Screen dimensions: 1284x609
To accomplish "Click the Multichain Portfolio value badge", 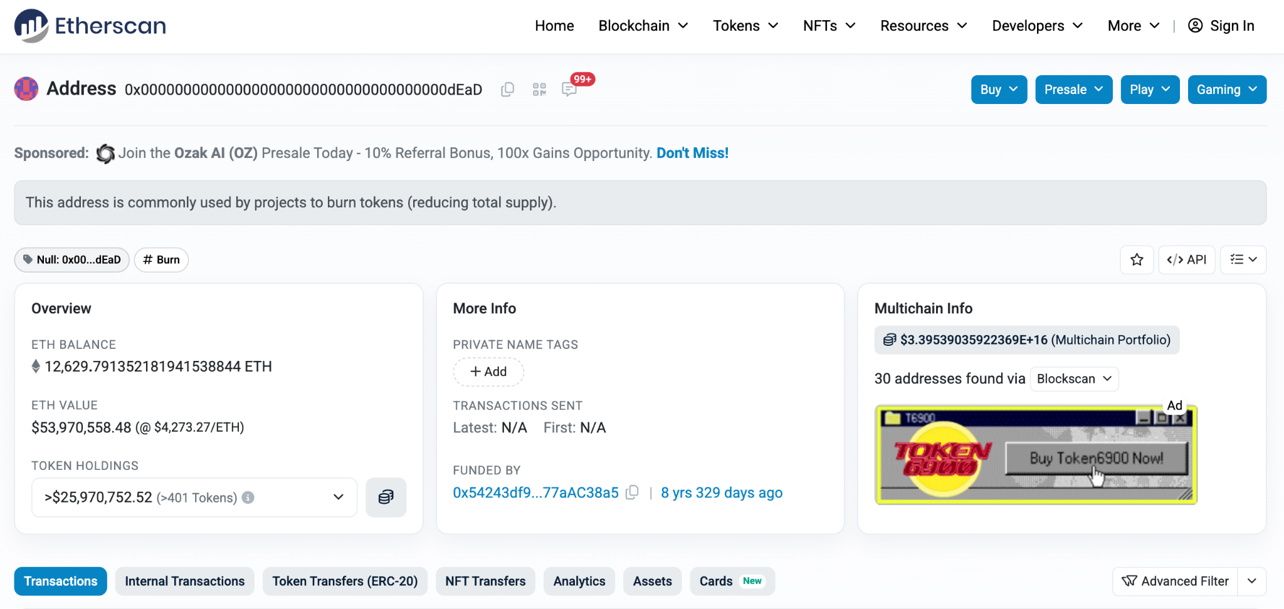I will [1026, 340].
